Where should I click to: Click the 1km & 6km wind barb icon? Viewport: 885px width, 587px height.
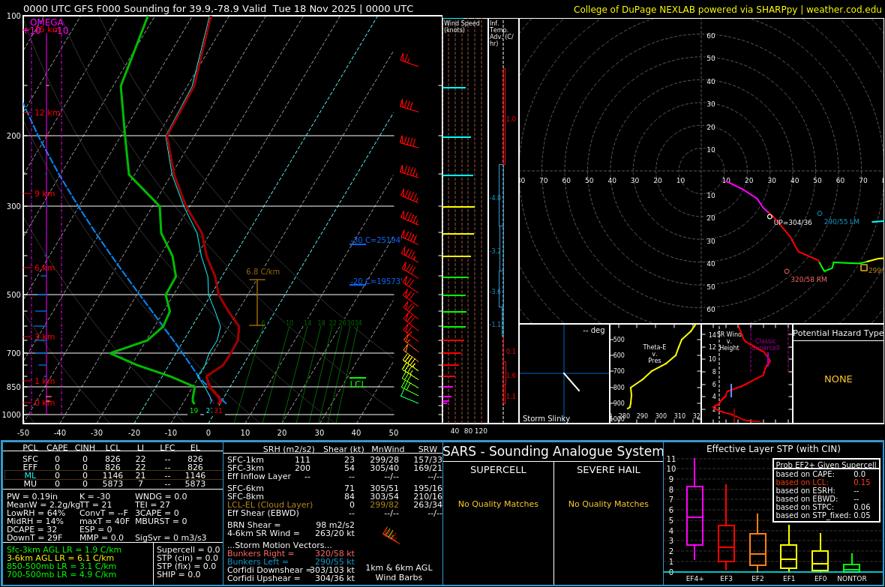[x=391, y=534]
